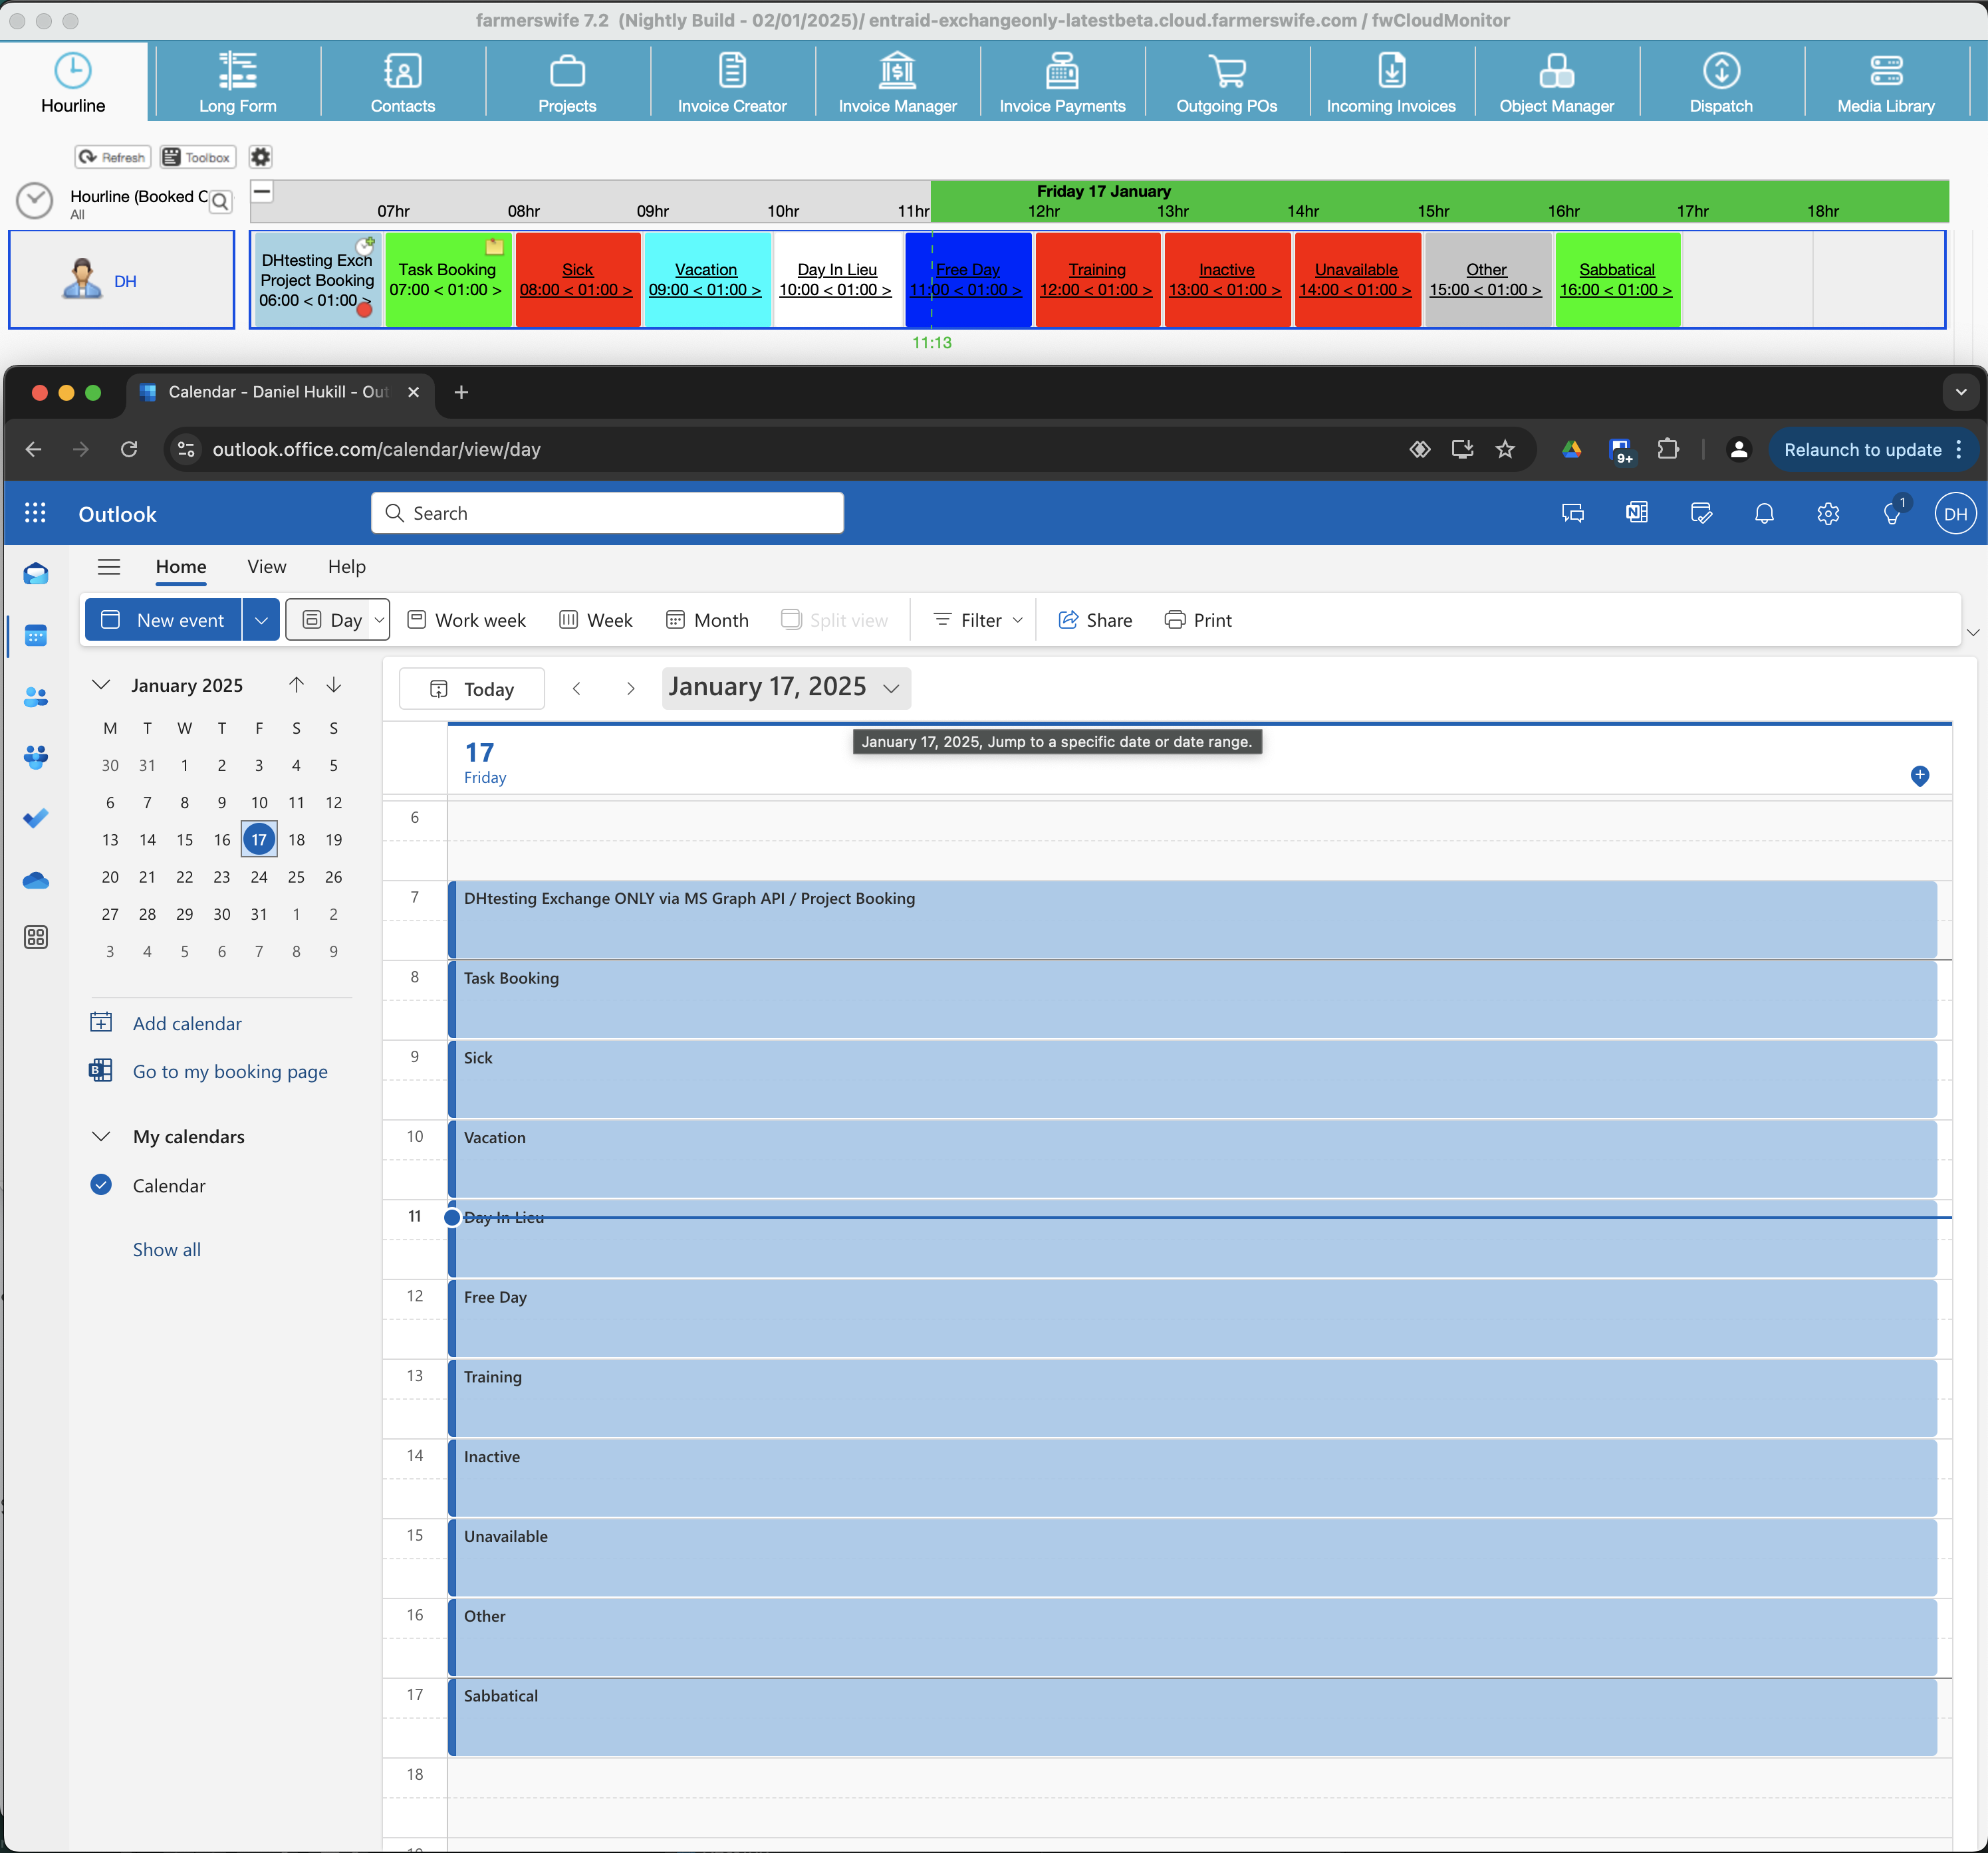Open the Outlook app launcher grid
This screenshot has width=1988, height=1853.
(35, 514)
